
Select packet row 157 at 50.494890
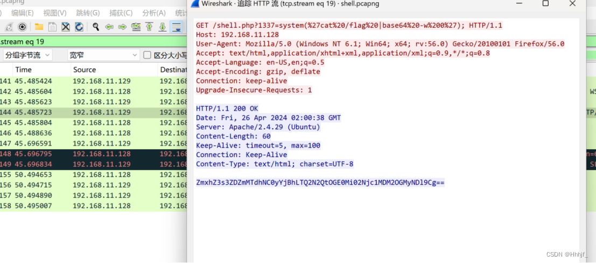(93, 195)
